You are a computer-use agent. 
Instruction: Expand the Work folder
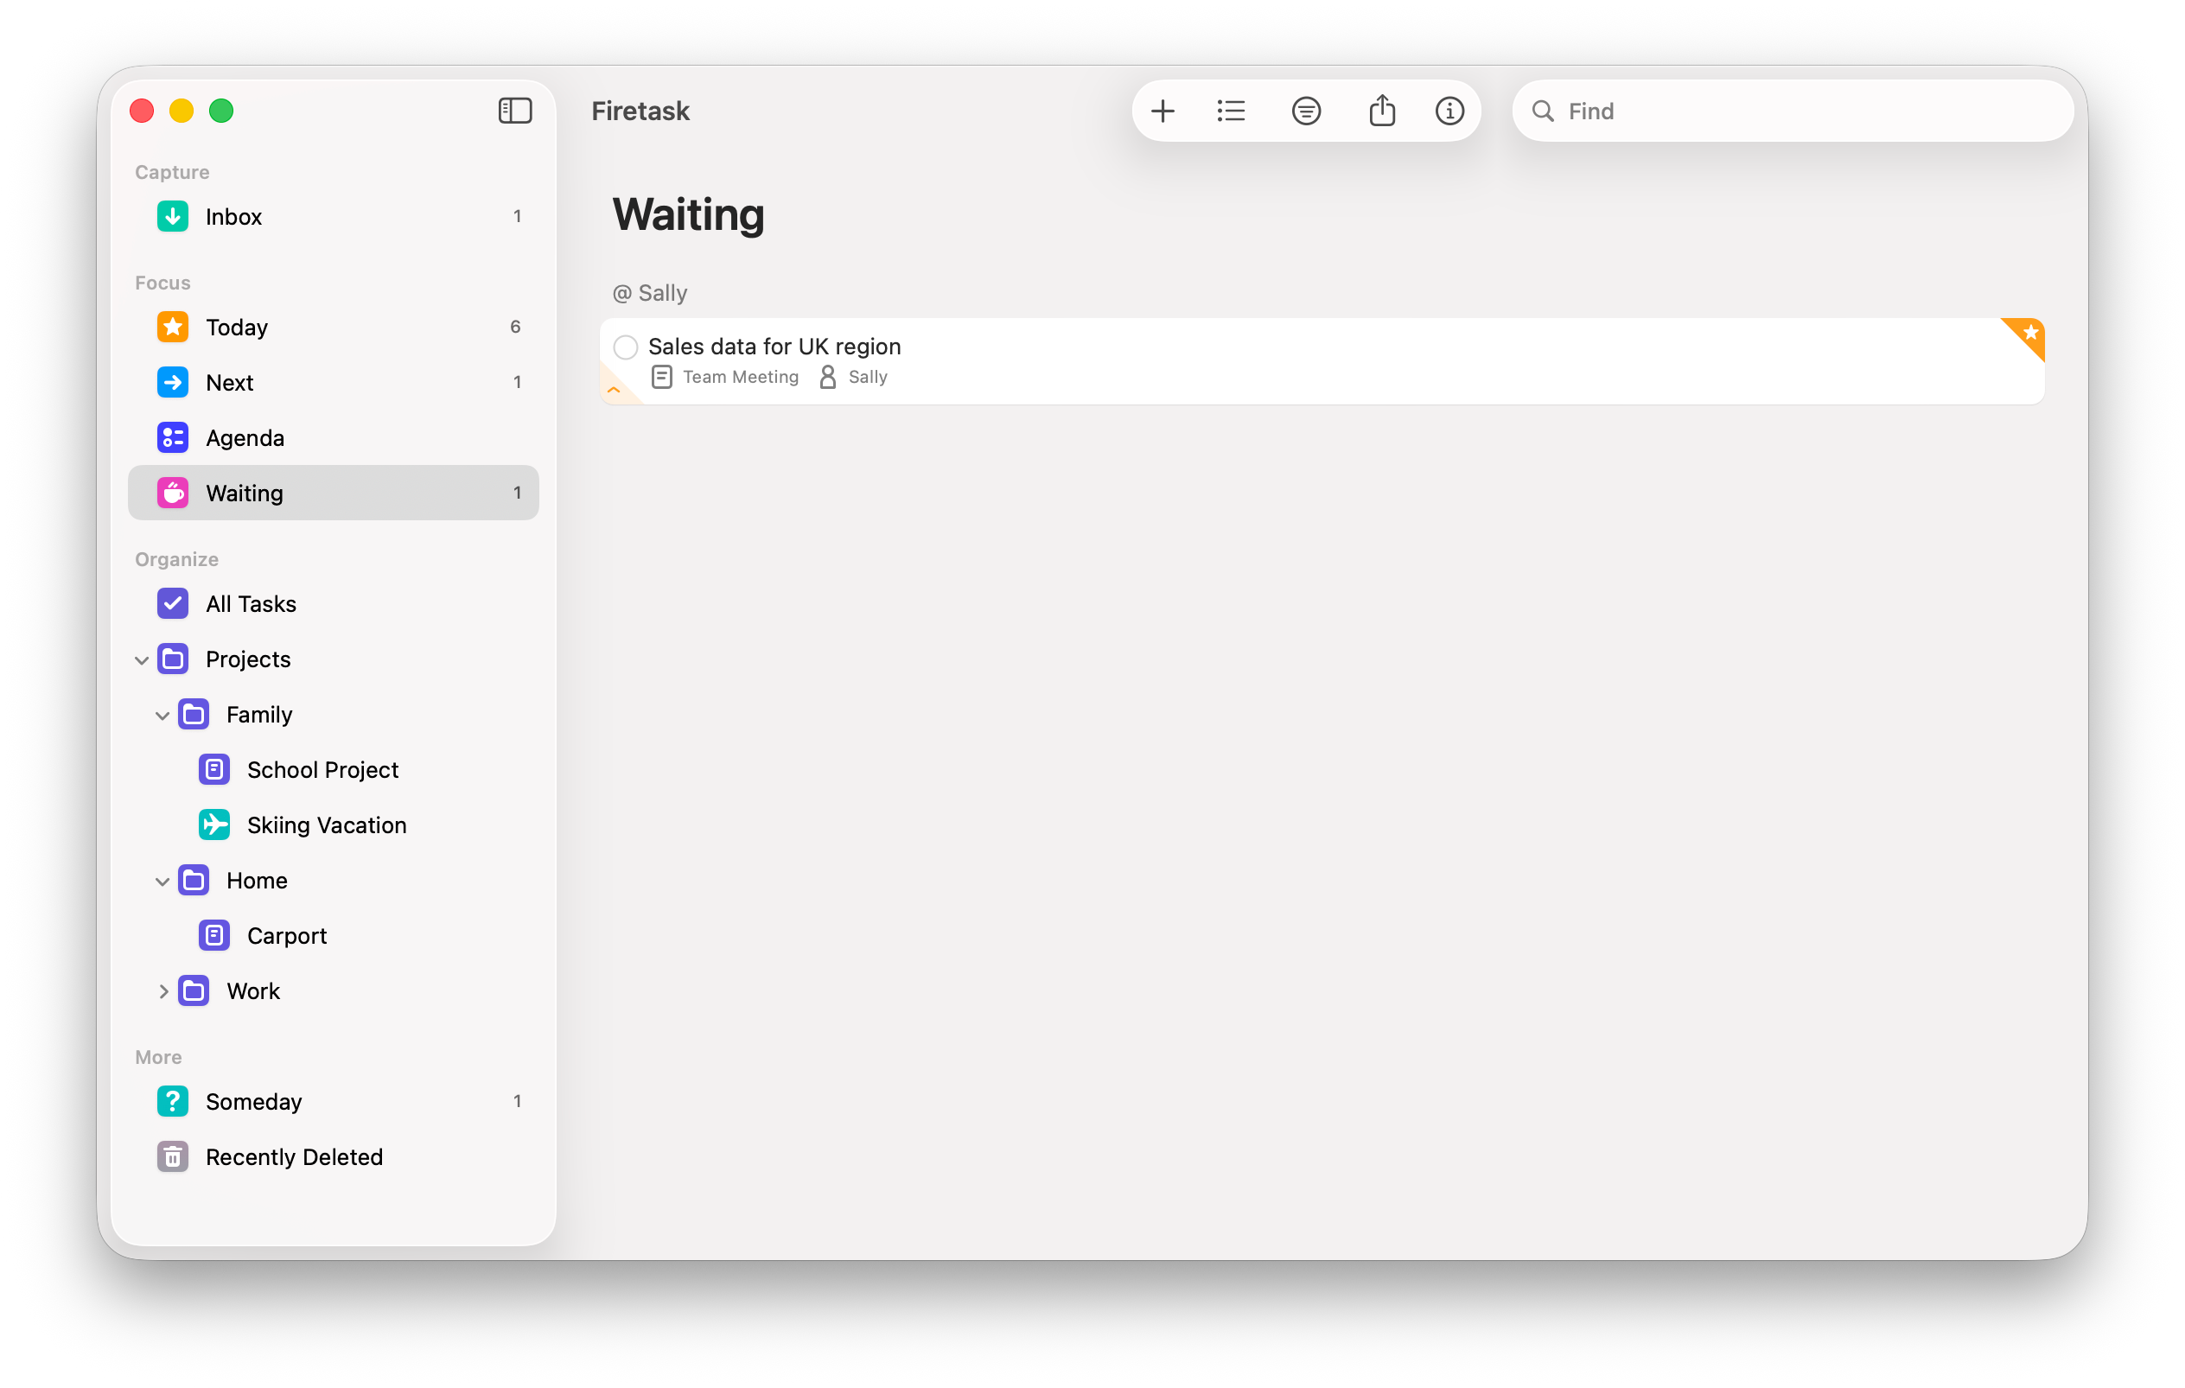pos(163,991)
